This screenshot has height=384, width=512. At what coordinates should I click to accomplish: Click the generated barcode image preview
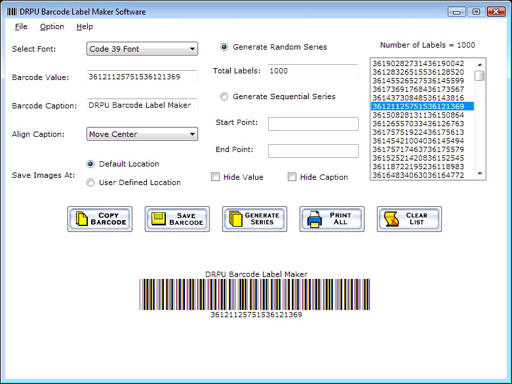coord(255,295)
